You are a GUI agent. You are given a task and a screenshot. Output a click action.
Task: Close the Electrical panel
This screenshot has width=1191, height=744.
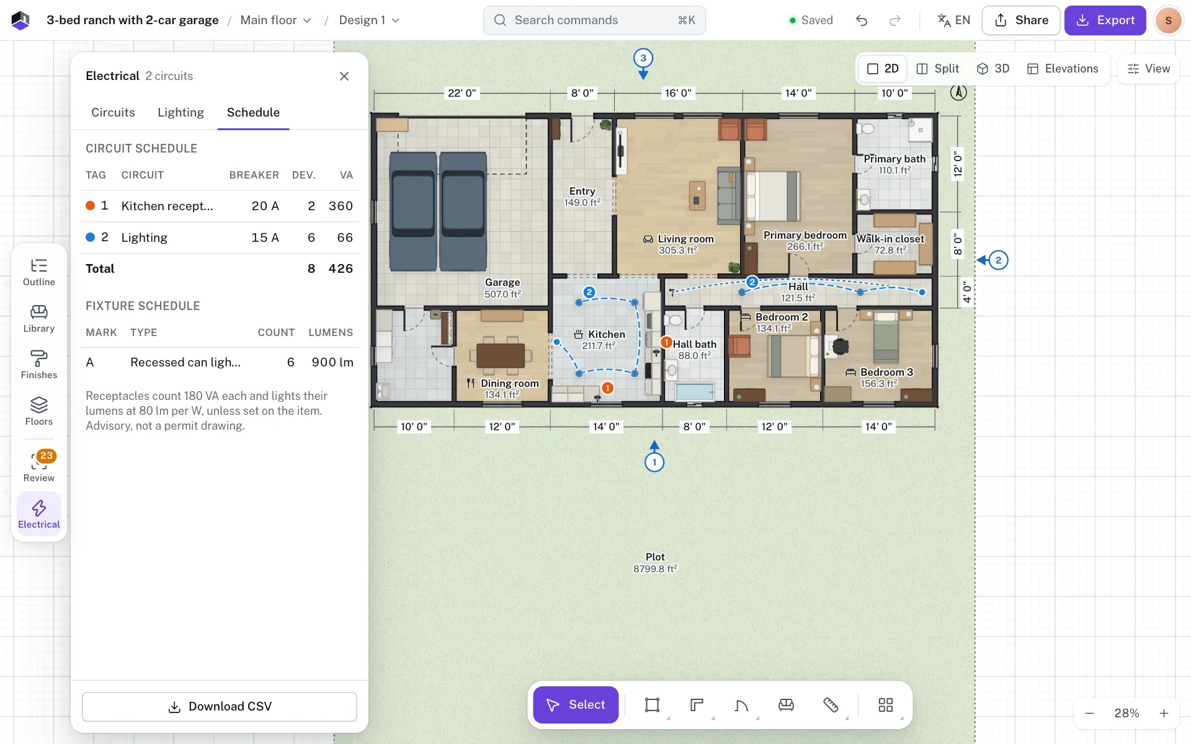tap(344, 76)
